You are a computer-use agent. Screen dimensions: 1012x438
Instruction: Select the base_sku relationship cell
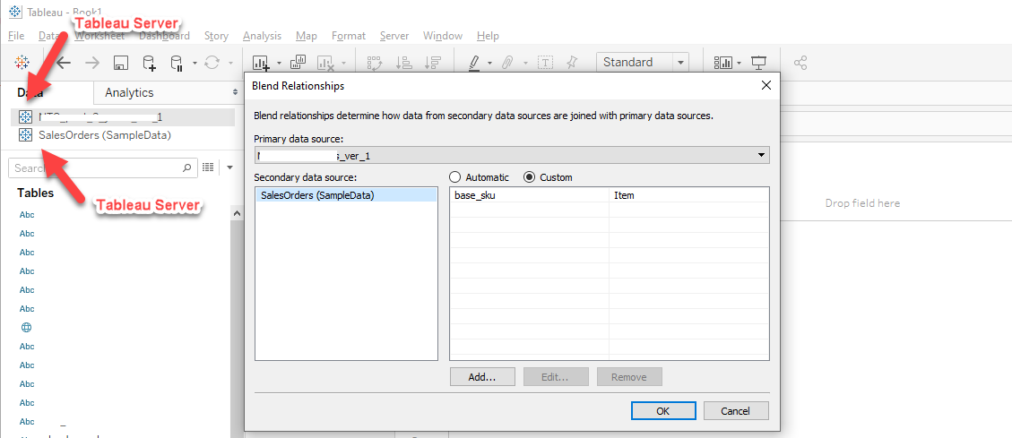pos(529,194)
